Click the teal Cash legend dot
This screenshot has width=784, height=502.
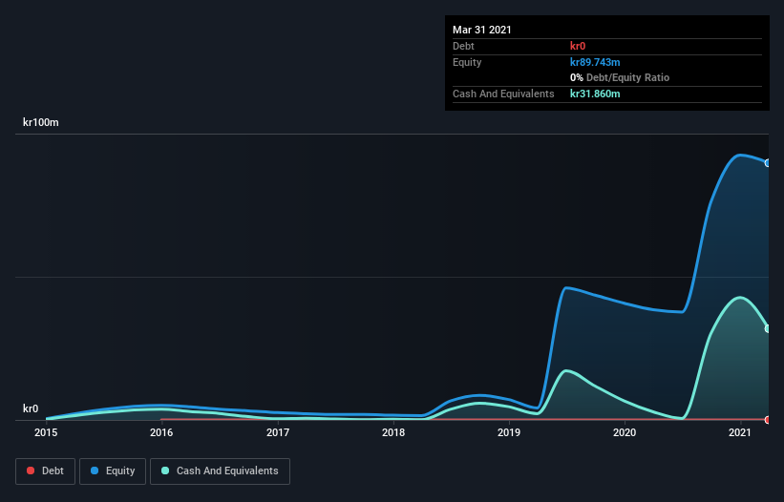coord(165,471)
